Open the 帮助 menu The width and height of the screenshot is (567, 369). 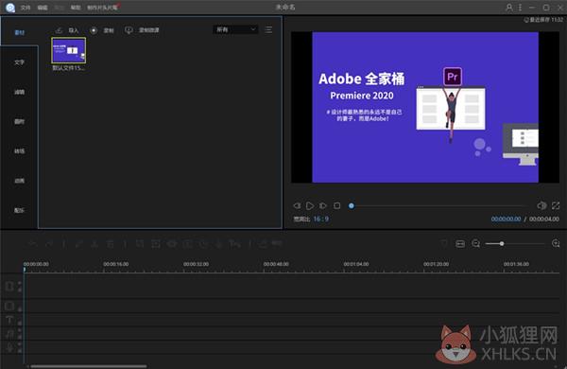click(x=76, y=8)
